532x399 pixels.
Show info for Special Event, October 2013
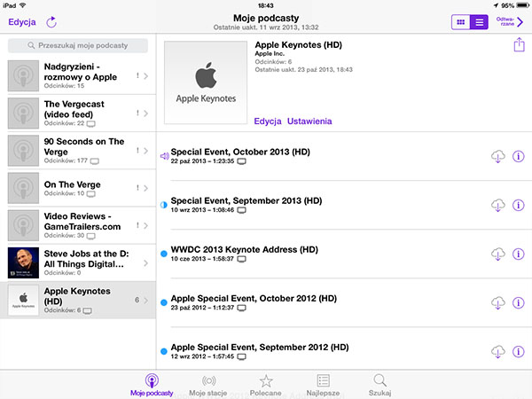pyautogui.click(x=519, y=156)
